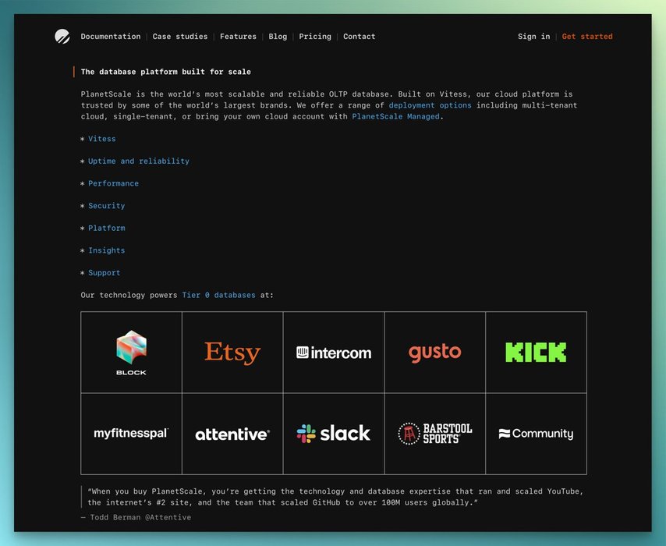
Task: Open the PlanetScale Managed link
Action: (397, 117)
